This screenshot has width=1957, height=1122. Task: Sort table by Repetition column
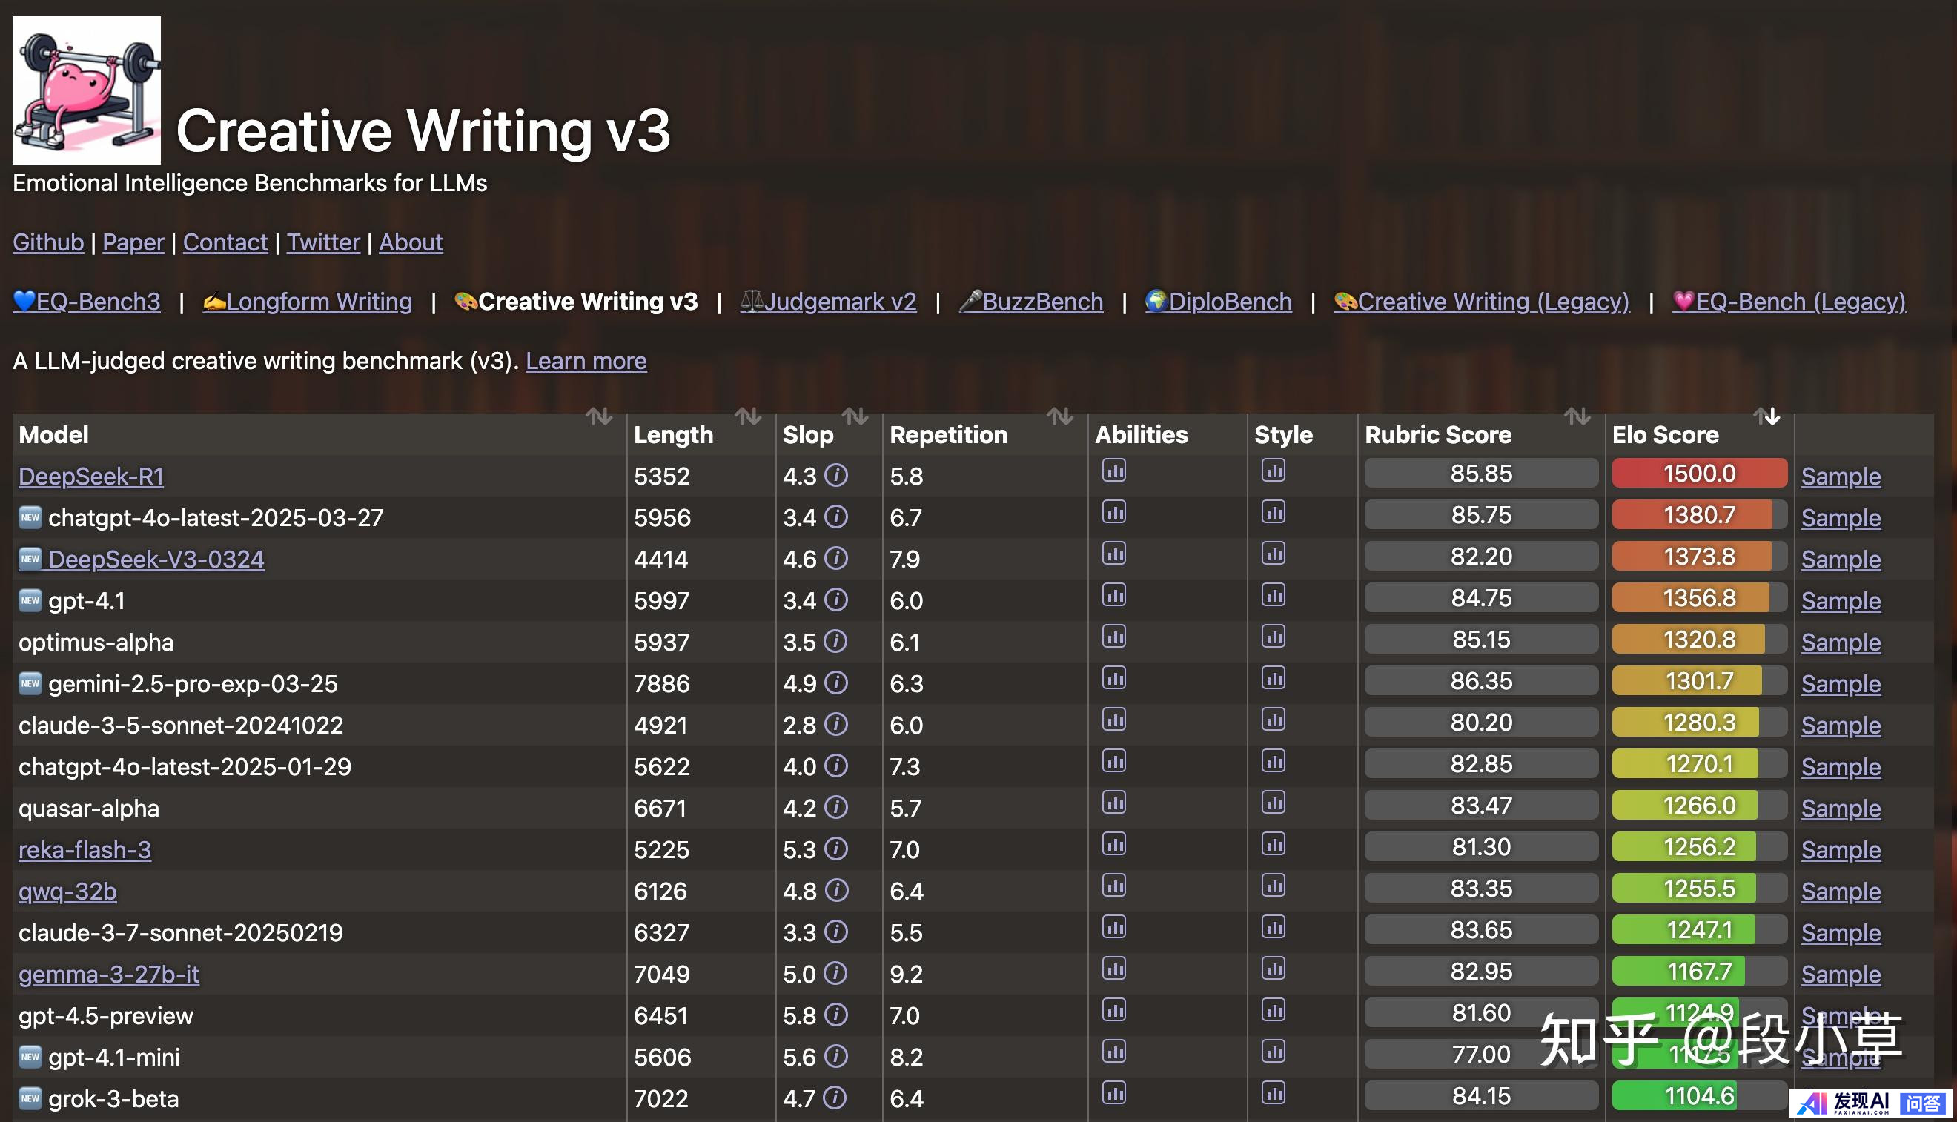(x=1060, y=417)
